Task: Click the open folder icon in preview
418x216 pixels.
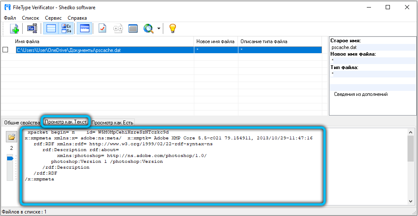Action: click(11, 136)
